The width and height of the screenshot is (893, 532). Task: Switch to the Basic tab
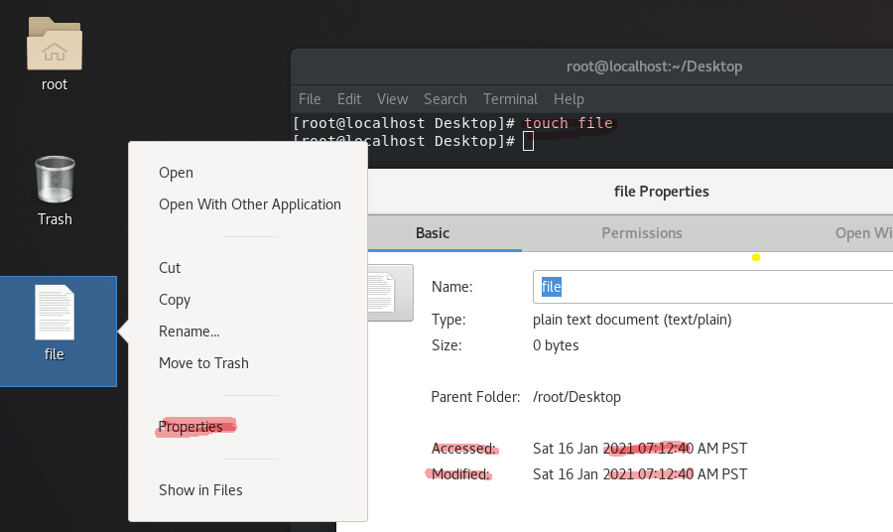[433, 233]
